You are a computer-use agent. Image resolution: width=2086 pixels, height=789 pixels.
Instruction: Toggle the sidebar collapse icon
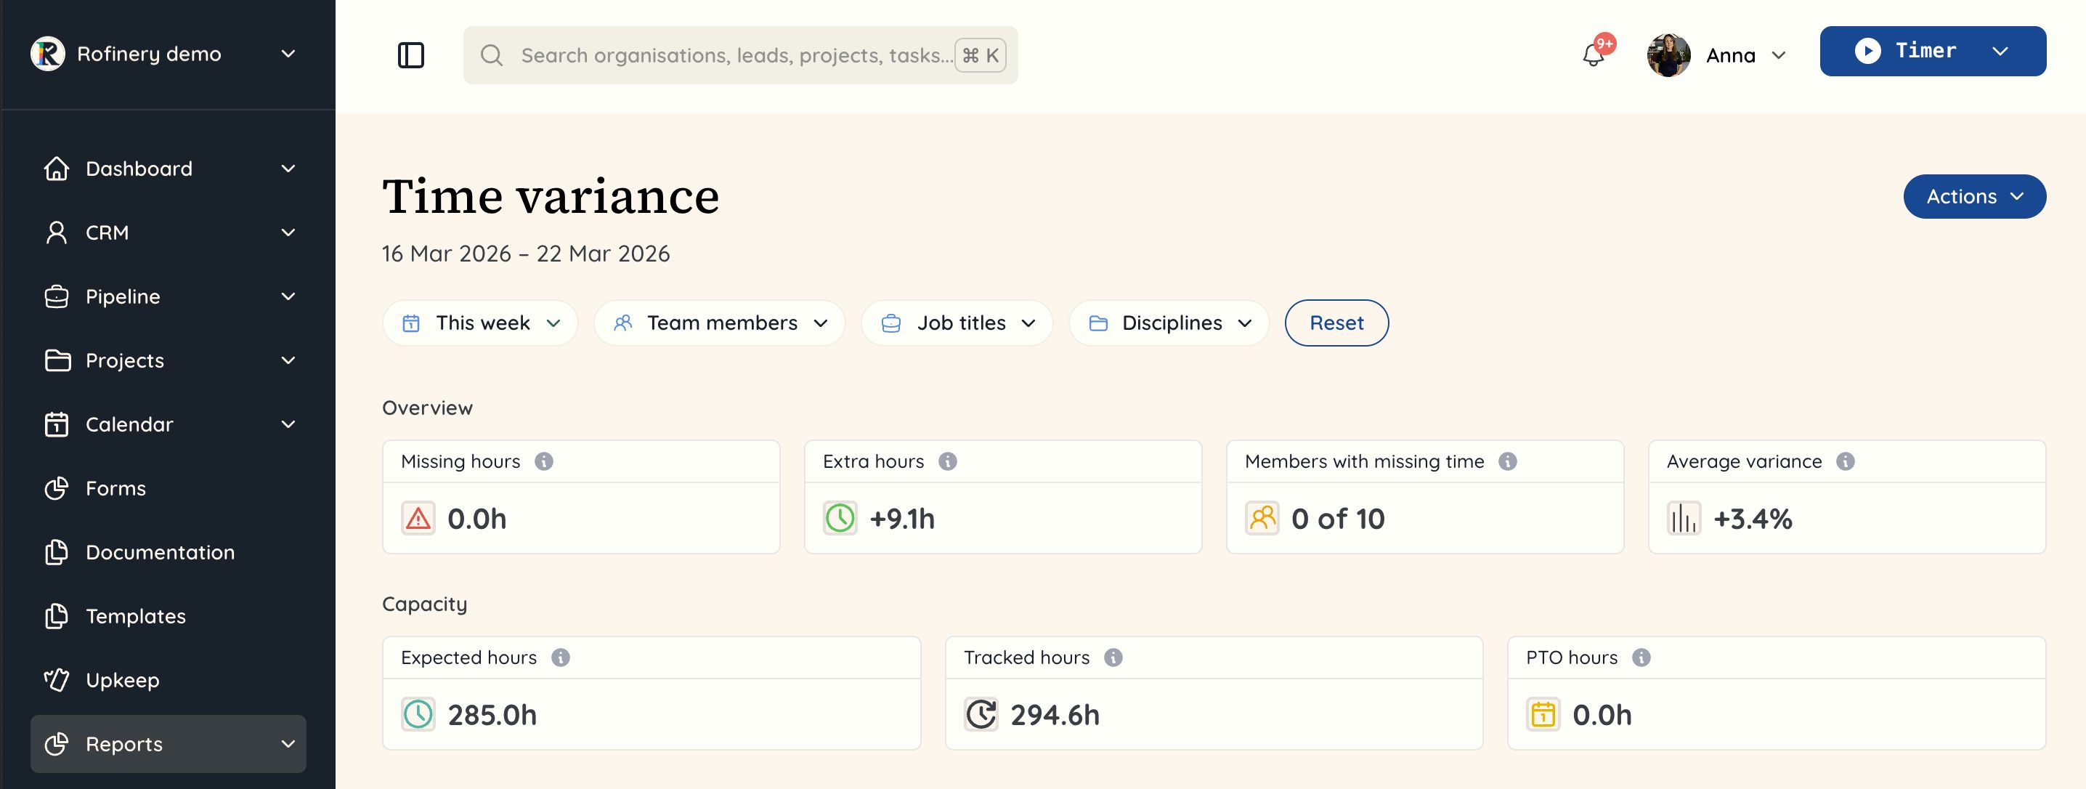[x=410, y=55]
